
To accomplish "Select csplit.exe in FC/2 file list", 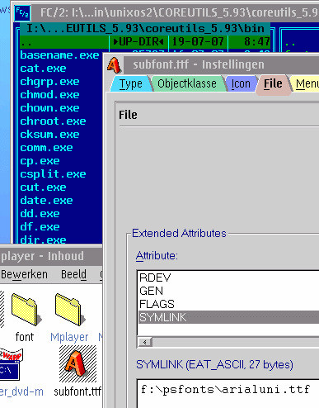I will click(x=53, y=174).
